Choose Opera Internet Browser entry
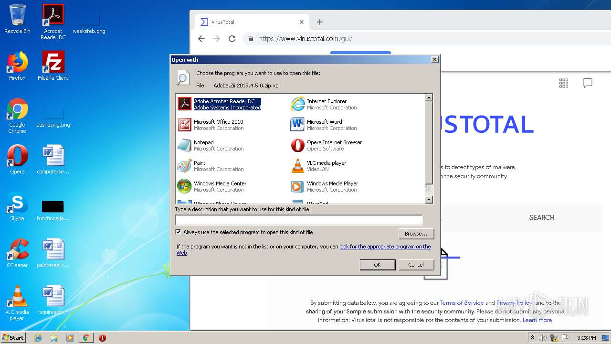 (x=327, y=145)
